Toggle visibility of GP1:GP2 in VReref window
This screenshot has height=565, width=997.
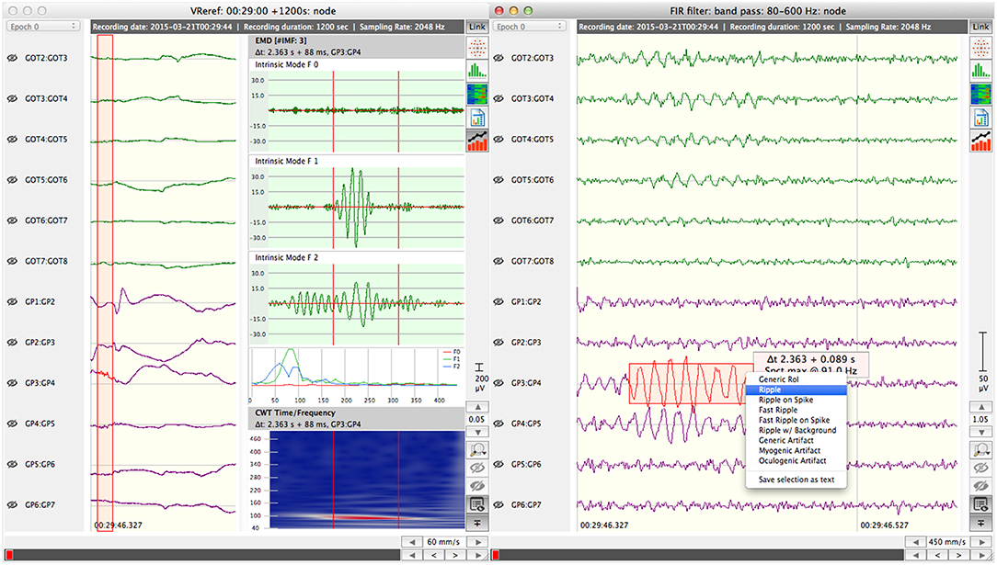coord(12,301)
